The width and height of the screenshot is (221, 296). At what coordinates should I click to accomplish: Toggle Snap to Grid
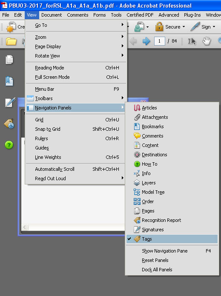click(x=75, y=129)
